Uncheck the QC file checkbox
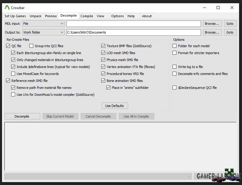The height and width of the screenshot is (185, 242). click(x=8, y=46)
